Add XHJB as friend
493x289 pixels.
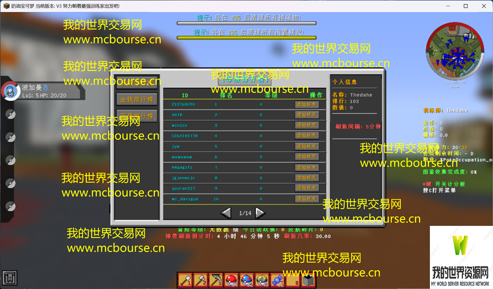point(307,115)
